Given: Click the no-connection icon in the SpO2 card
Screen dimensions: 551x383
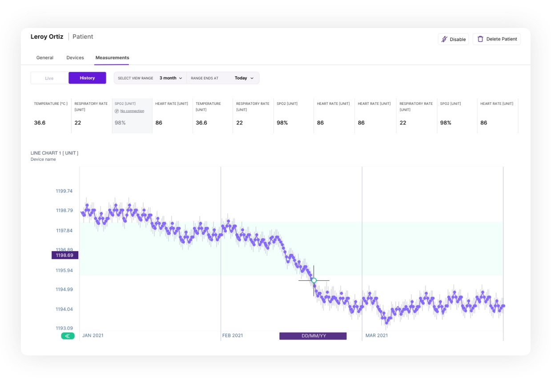Looking at the screenshot, I should coord(117,111).
